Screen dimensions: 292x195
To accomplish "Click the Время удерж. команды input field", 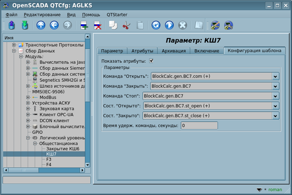I will click(199, 126).
